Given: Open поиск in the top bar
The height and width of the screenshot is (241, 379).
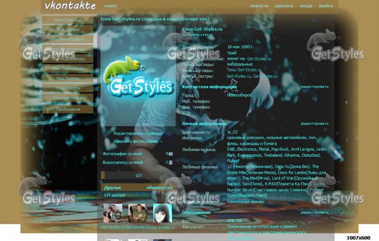Looking at the screenshot, I should [110, 6].
